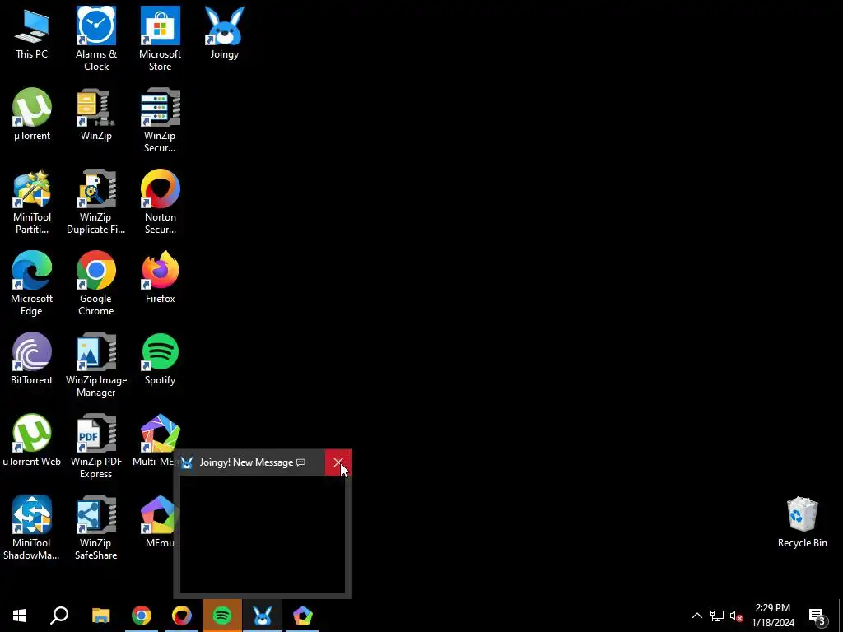This screenshot has height=632, width=843.
Task: Select the Spotify desktop shortcut
Action: pos(161,360)
